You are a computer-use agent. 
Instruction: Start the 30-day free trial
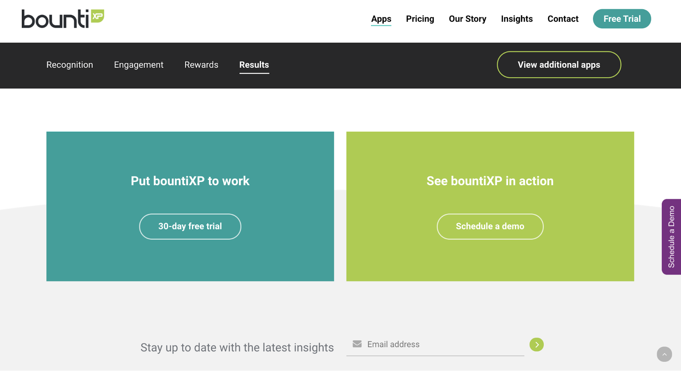[x=190, y=226]
